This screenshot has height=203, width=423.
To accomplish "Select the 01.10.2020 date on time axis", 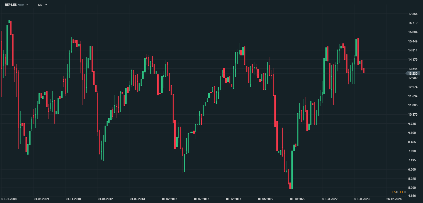I will [298, 199].
